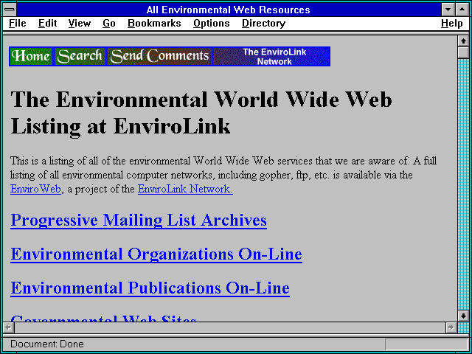
Task: Click the progress indicator box in status bar
Action: [426, 344]
